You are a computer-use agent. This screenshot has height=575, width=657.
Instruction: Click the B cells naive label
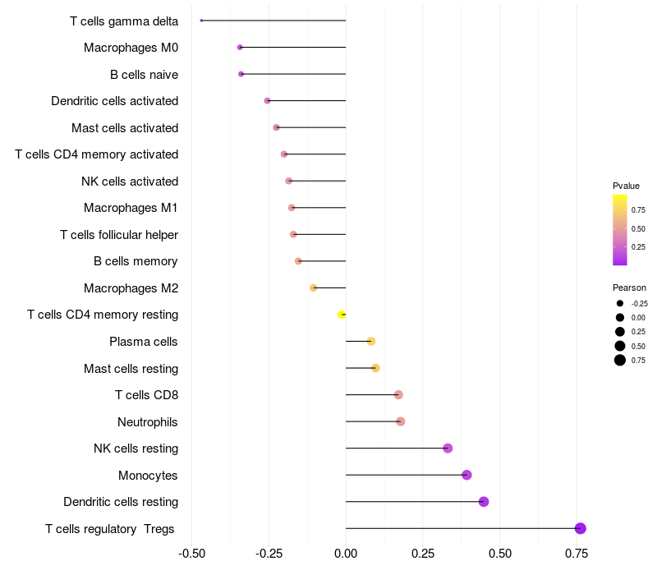point(145,75)
